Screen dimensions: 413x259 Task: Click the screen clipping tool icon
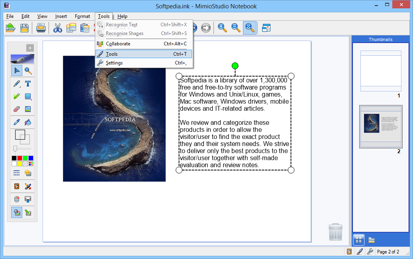tap(28, 199)
